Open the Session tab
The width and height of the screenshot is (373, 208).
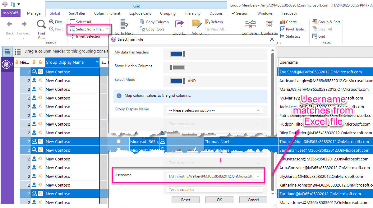[240, 13]
